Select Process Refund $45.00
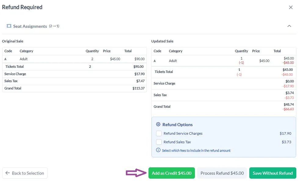This screenshot has height=182, width=300. (x=222, y=173)
